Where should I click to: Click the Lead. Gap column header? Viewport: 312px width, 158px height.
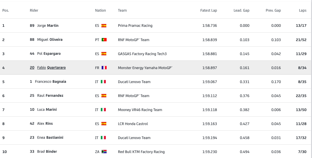click(x=241, y=10)
